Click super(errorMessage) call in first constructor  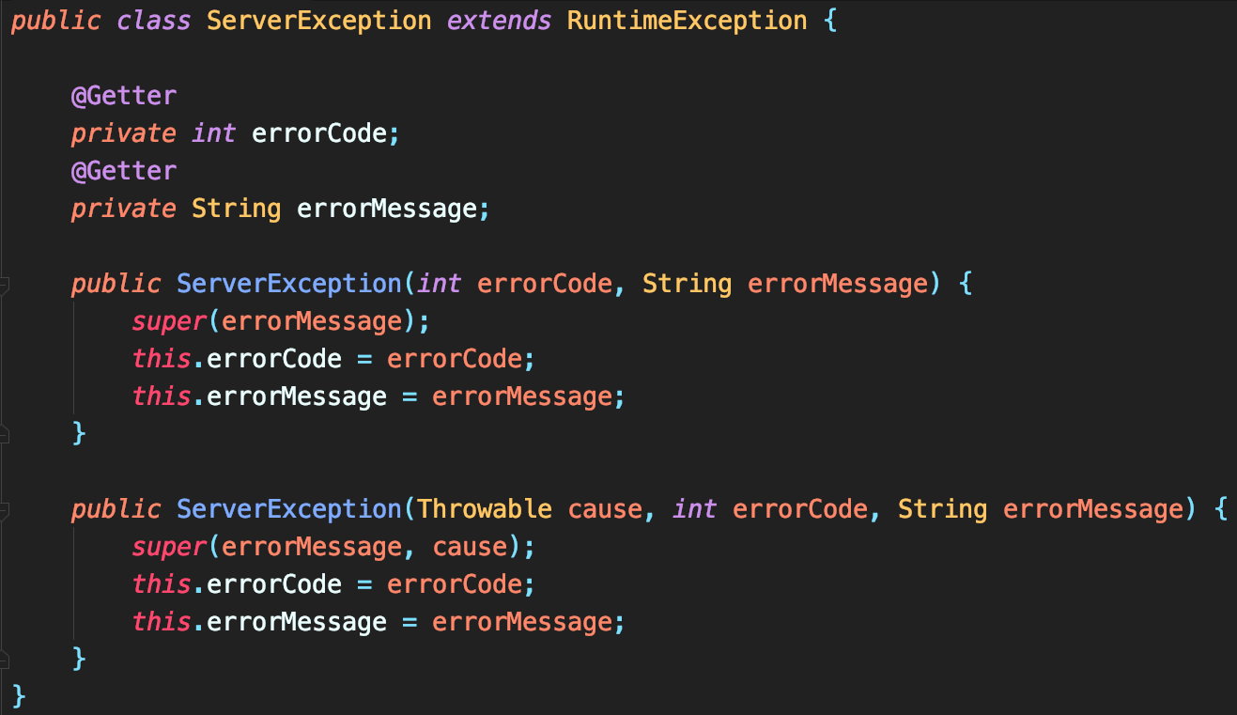[x=169, y=321]
